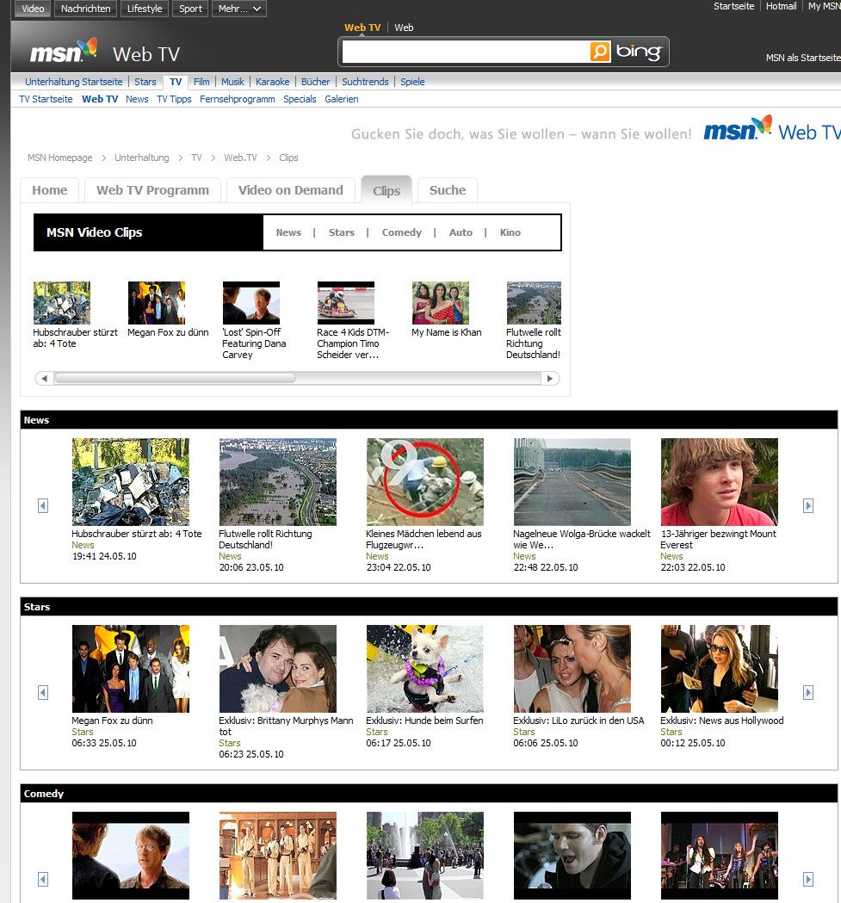
Task: Open Stars thumbnail Brittany Murphys Mann
Action: pos(278,669)
